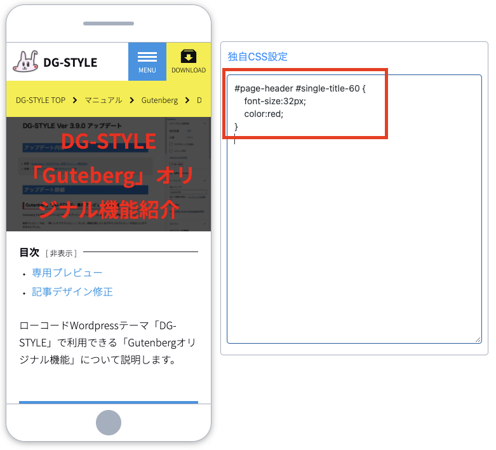496x450 pixels.
Task: Tap the phone speaker bar at top
Action: pyautogui.click(x=109, y=24)
